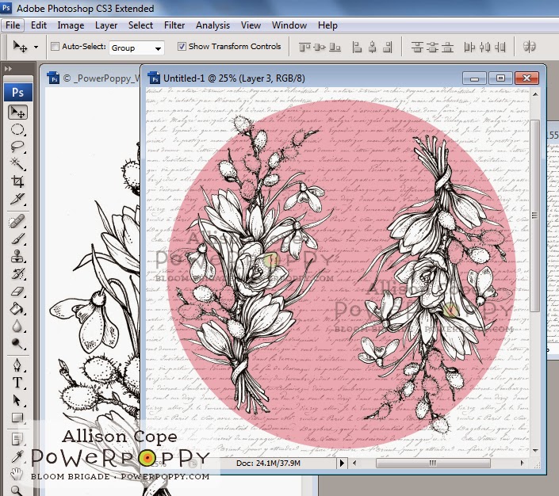Click the Auto-Align Layers icon
559x496 pixels.
[530, 47]
